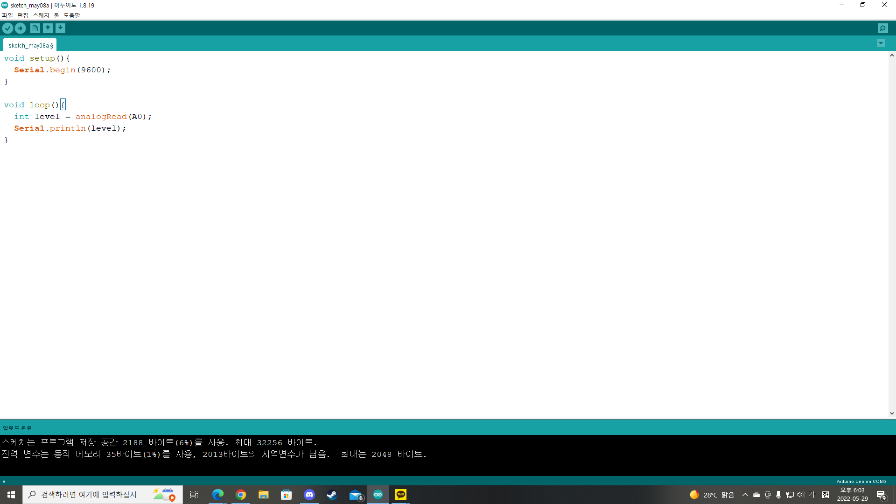The height and width of the screenshot is (504, 896).
Task: Open the 편집 menu
Action: click(23, 15)
